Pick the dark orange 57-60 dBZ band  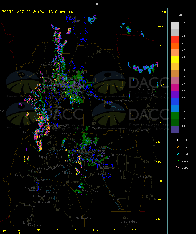pyautogui.click(x=175, y=46)
